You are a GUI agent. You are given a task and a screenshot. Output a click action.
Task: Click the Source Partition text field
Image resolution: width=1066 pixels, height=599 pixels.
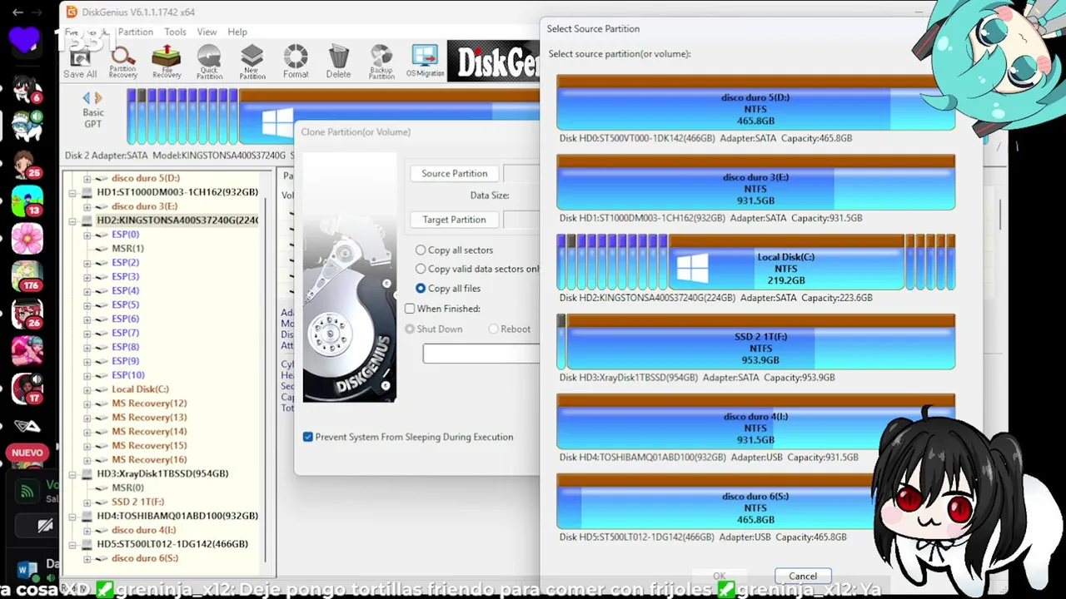[x=521, y=173]
